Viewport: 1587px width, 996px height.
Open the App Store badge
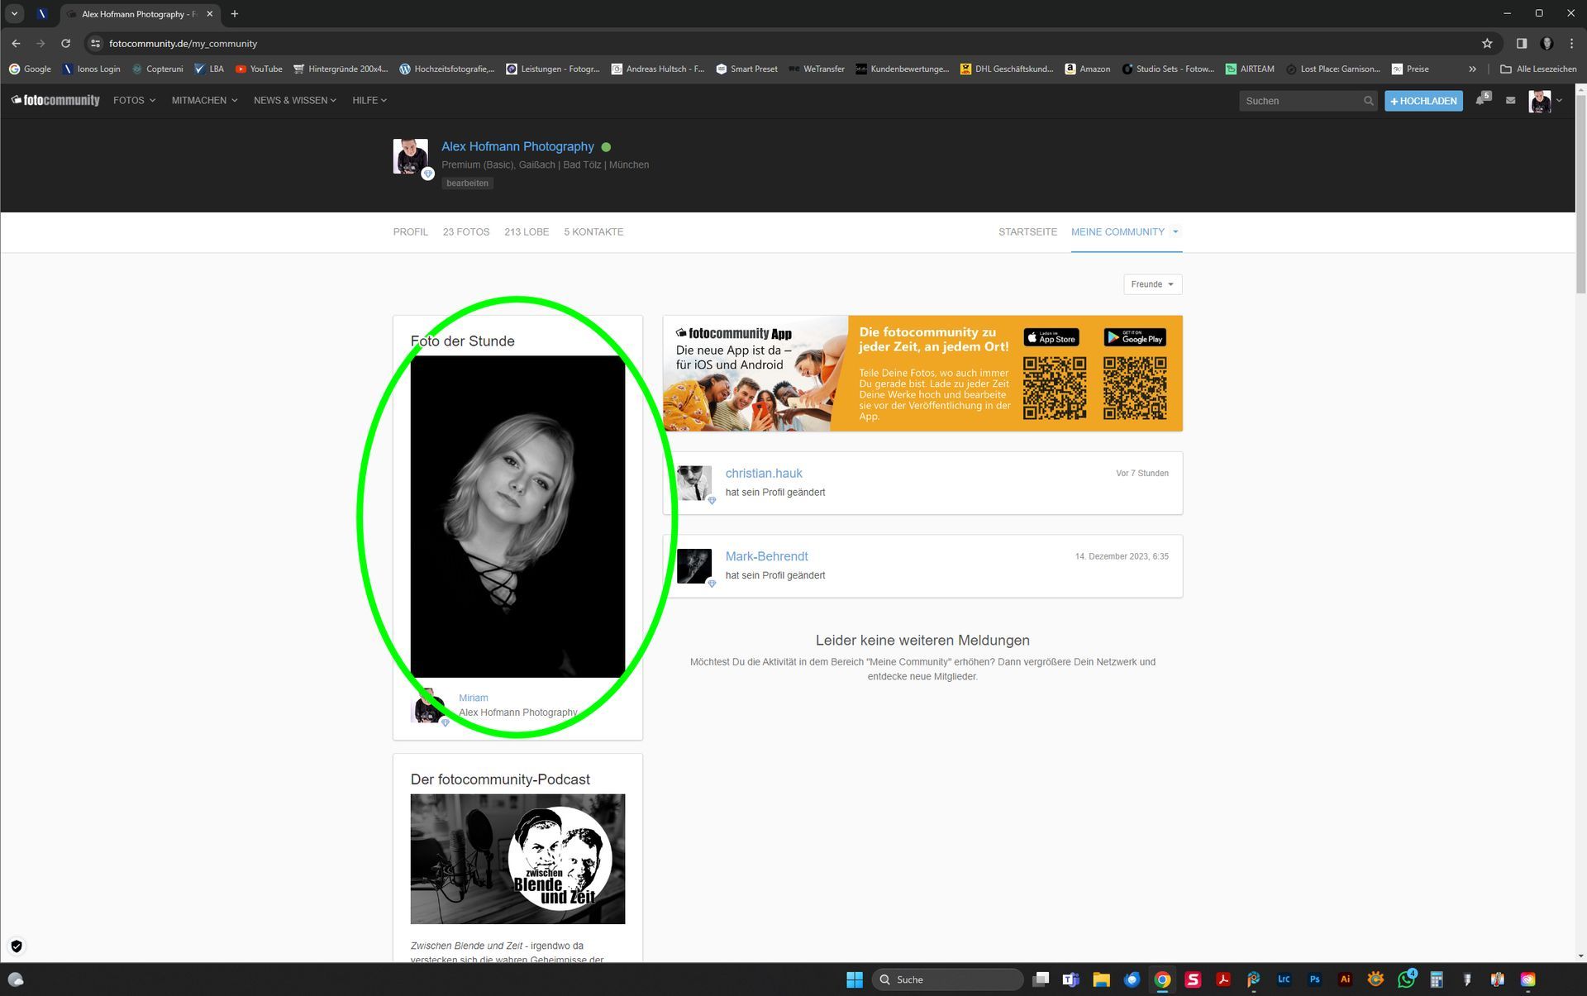pos(1051,338)
